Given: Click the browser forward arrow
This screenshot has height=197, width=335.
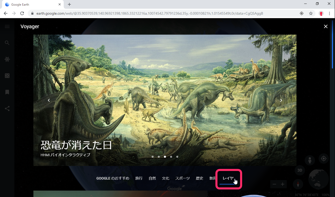Looking at the screenshot, I should click(x=14, y=13).
